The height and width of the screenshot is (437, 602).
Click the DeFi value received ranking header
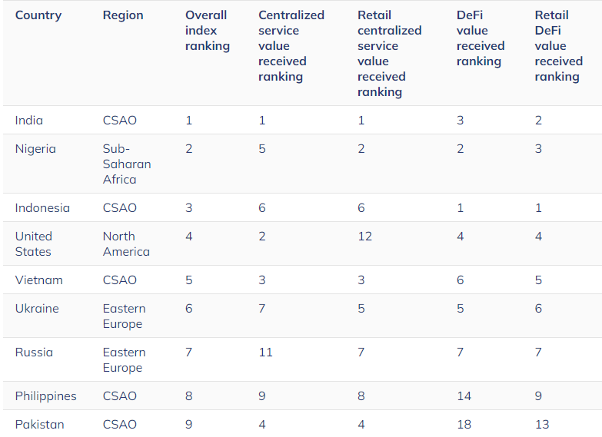coord(481,38)
